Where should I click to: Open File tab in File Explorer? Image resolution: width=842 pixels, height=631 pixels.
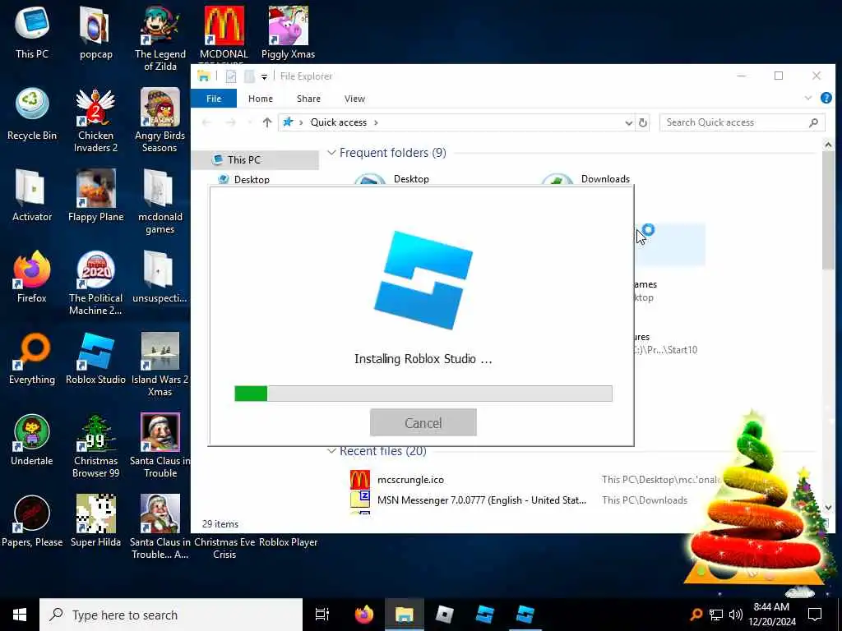click(x=214, y=99)
